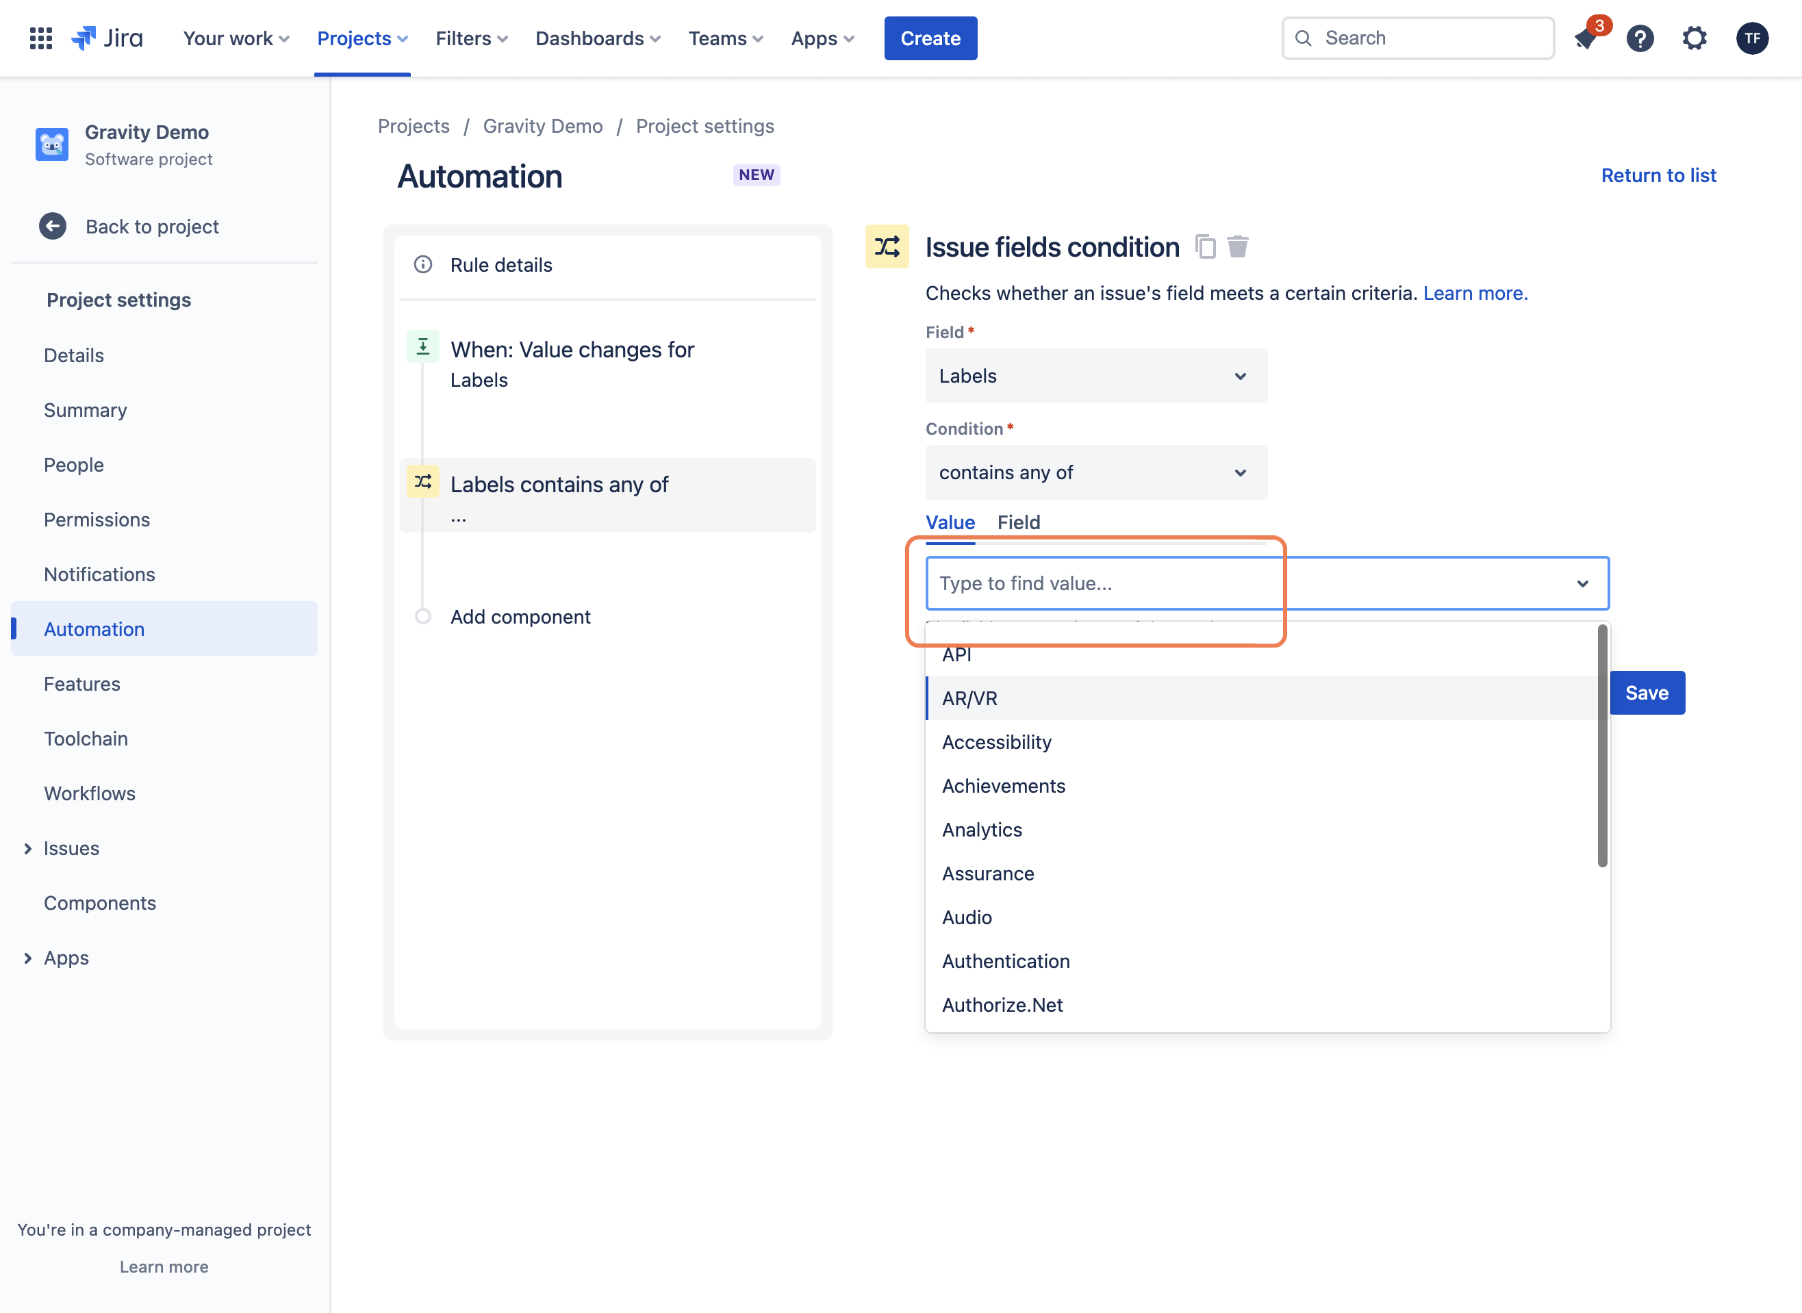Delete condition using the trash icon

pyautogui.click(x=1238, y=247)
